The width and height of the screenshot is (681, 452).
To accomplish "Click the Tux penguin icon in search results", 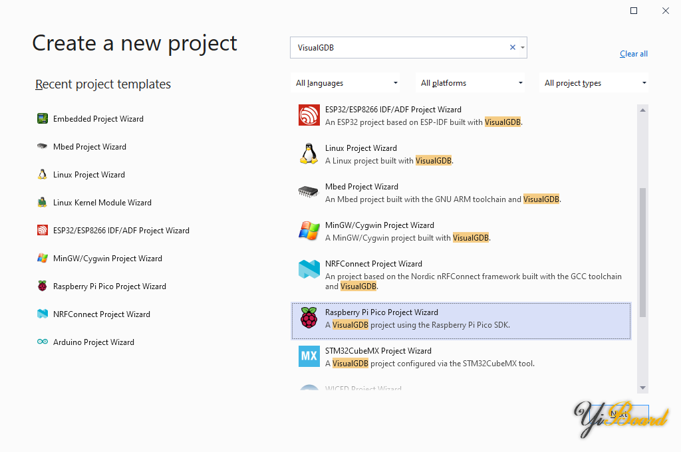I will [309, 154].
